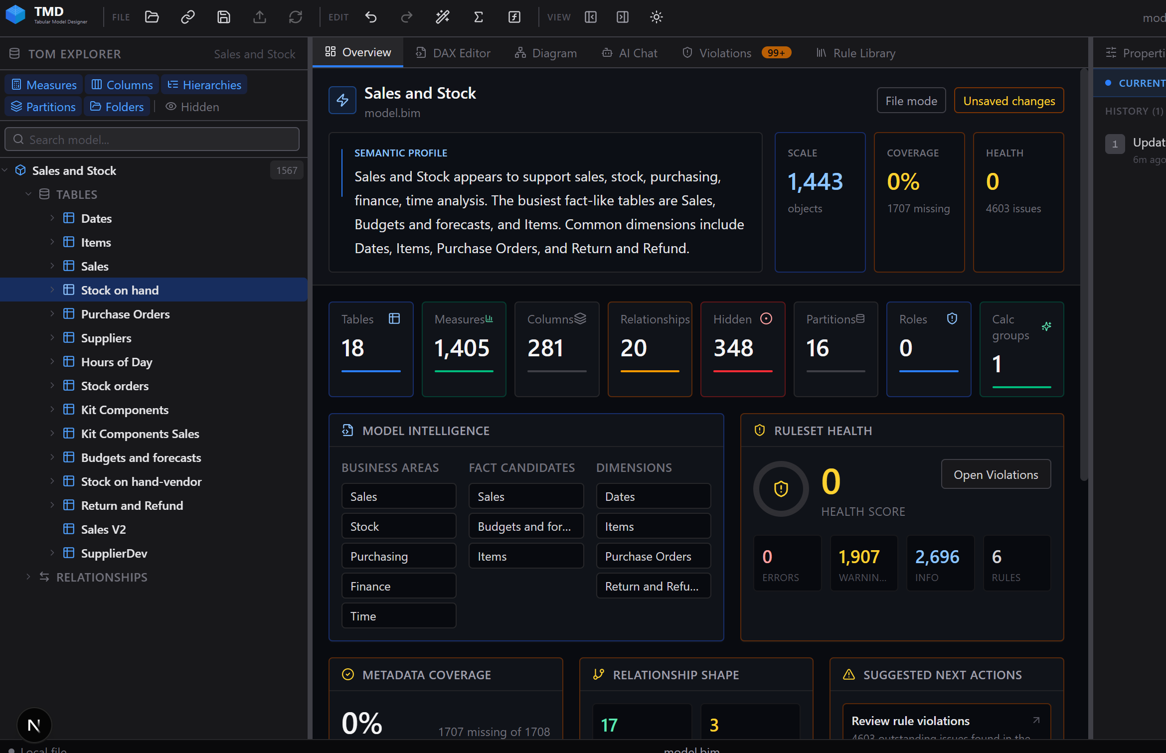Open a model file with folder icon

152,17
